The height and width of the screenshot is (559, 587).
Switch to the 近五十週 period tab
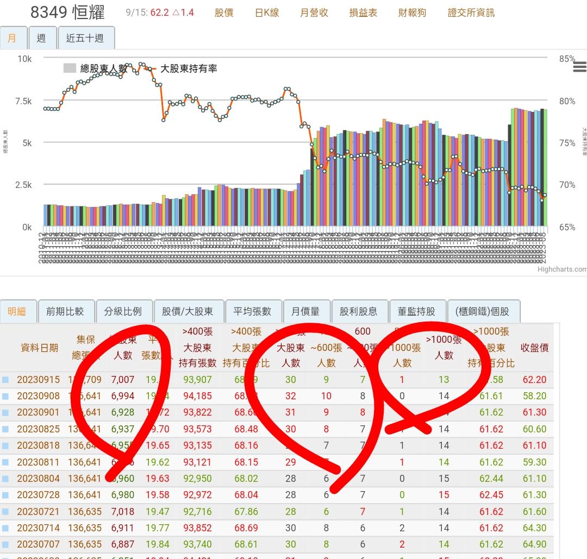(x=86, y=38)
